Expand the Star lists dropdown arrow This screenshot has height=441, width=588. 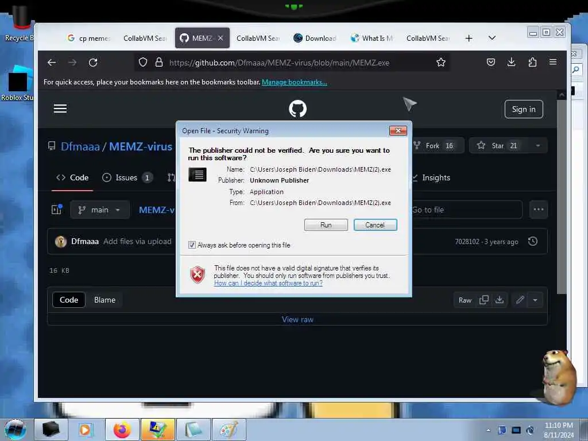point(537,145)
